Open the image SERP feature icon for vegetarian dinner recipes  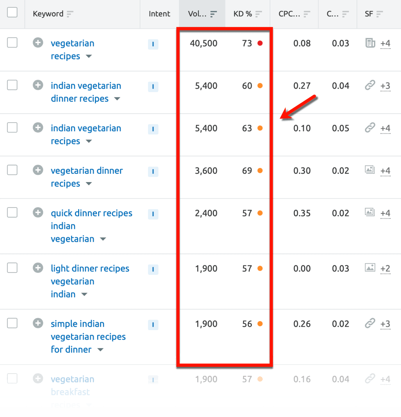(x=369, y=170)
